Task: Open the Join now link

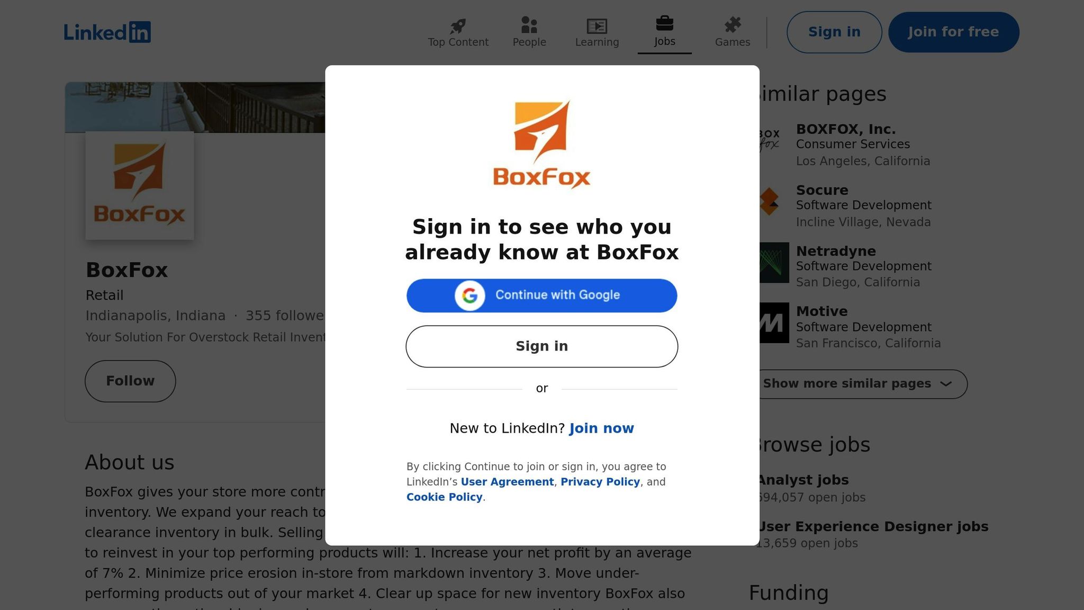Action: click(x=601, y=428)
